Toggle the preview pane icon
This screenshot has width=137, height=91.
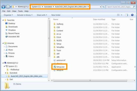coord(127,15)
